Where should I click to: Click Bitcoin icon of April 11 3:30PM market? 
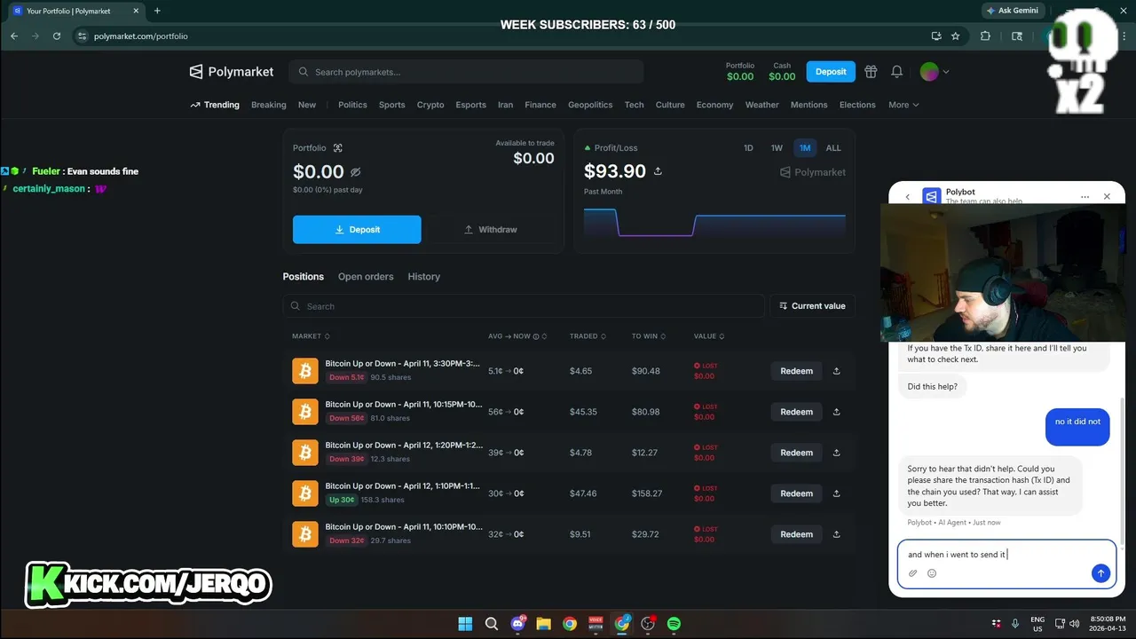(305, 371)
